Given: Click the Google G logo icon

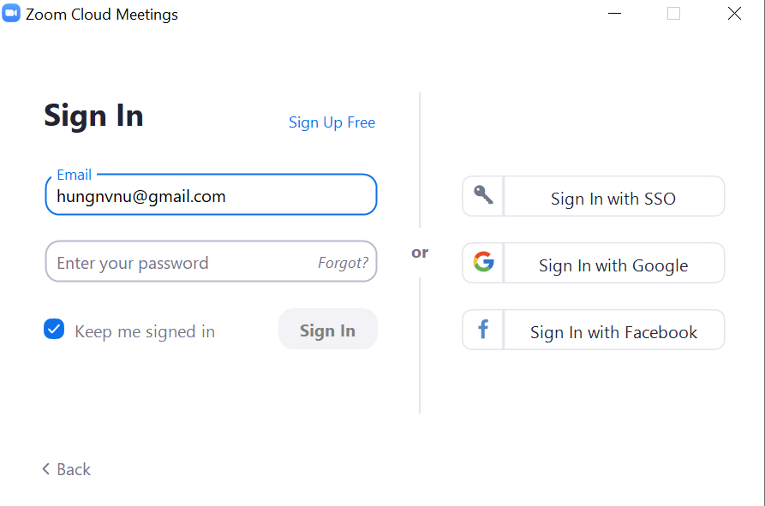Looking at the screenshot, I should click(x=483, y=263).
